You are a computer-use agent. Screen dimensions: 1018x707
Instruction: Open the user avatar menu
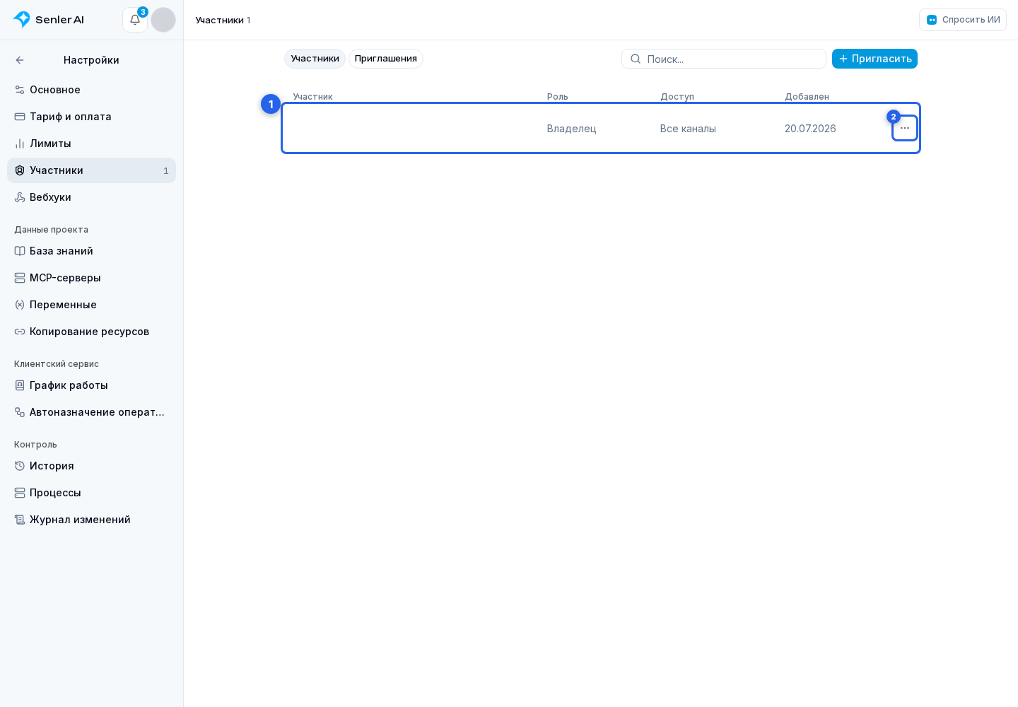(163, 20)
